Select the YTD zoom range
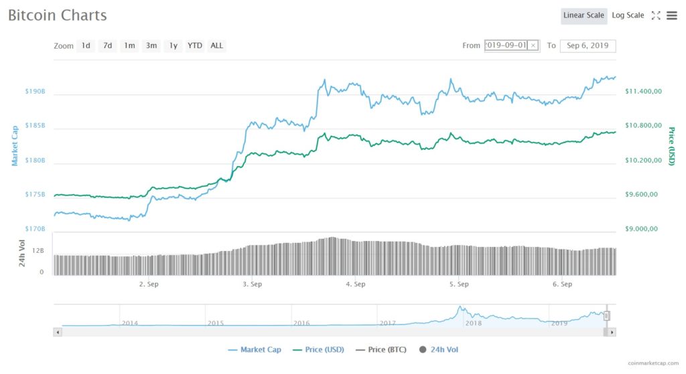The height and width of the screenshot is (374, 686). pos(195,45)
